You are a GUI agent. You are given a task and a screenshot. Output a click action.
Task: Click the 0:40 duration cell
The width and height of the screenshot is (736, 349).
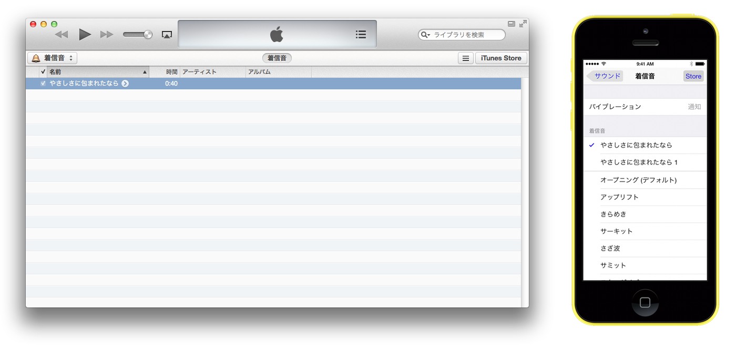pyautogui.click(x=171, y=84)
